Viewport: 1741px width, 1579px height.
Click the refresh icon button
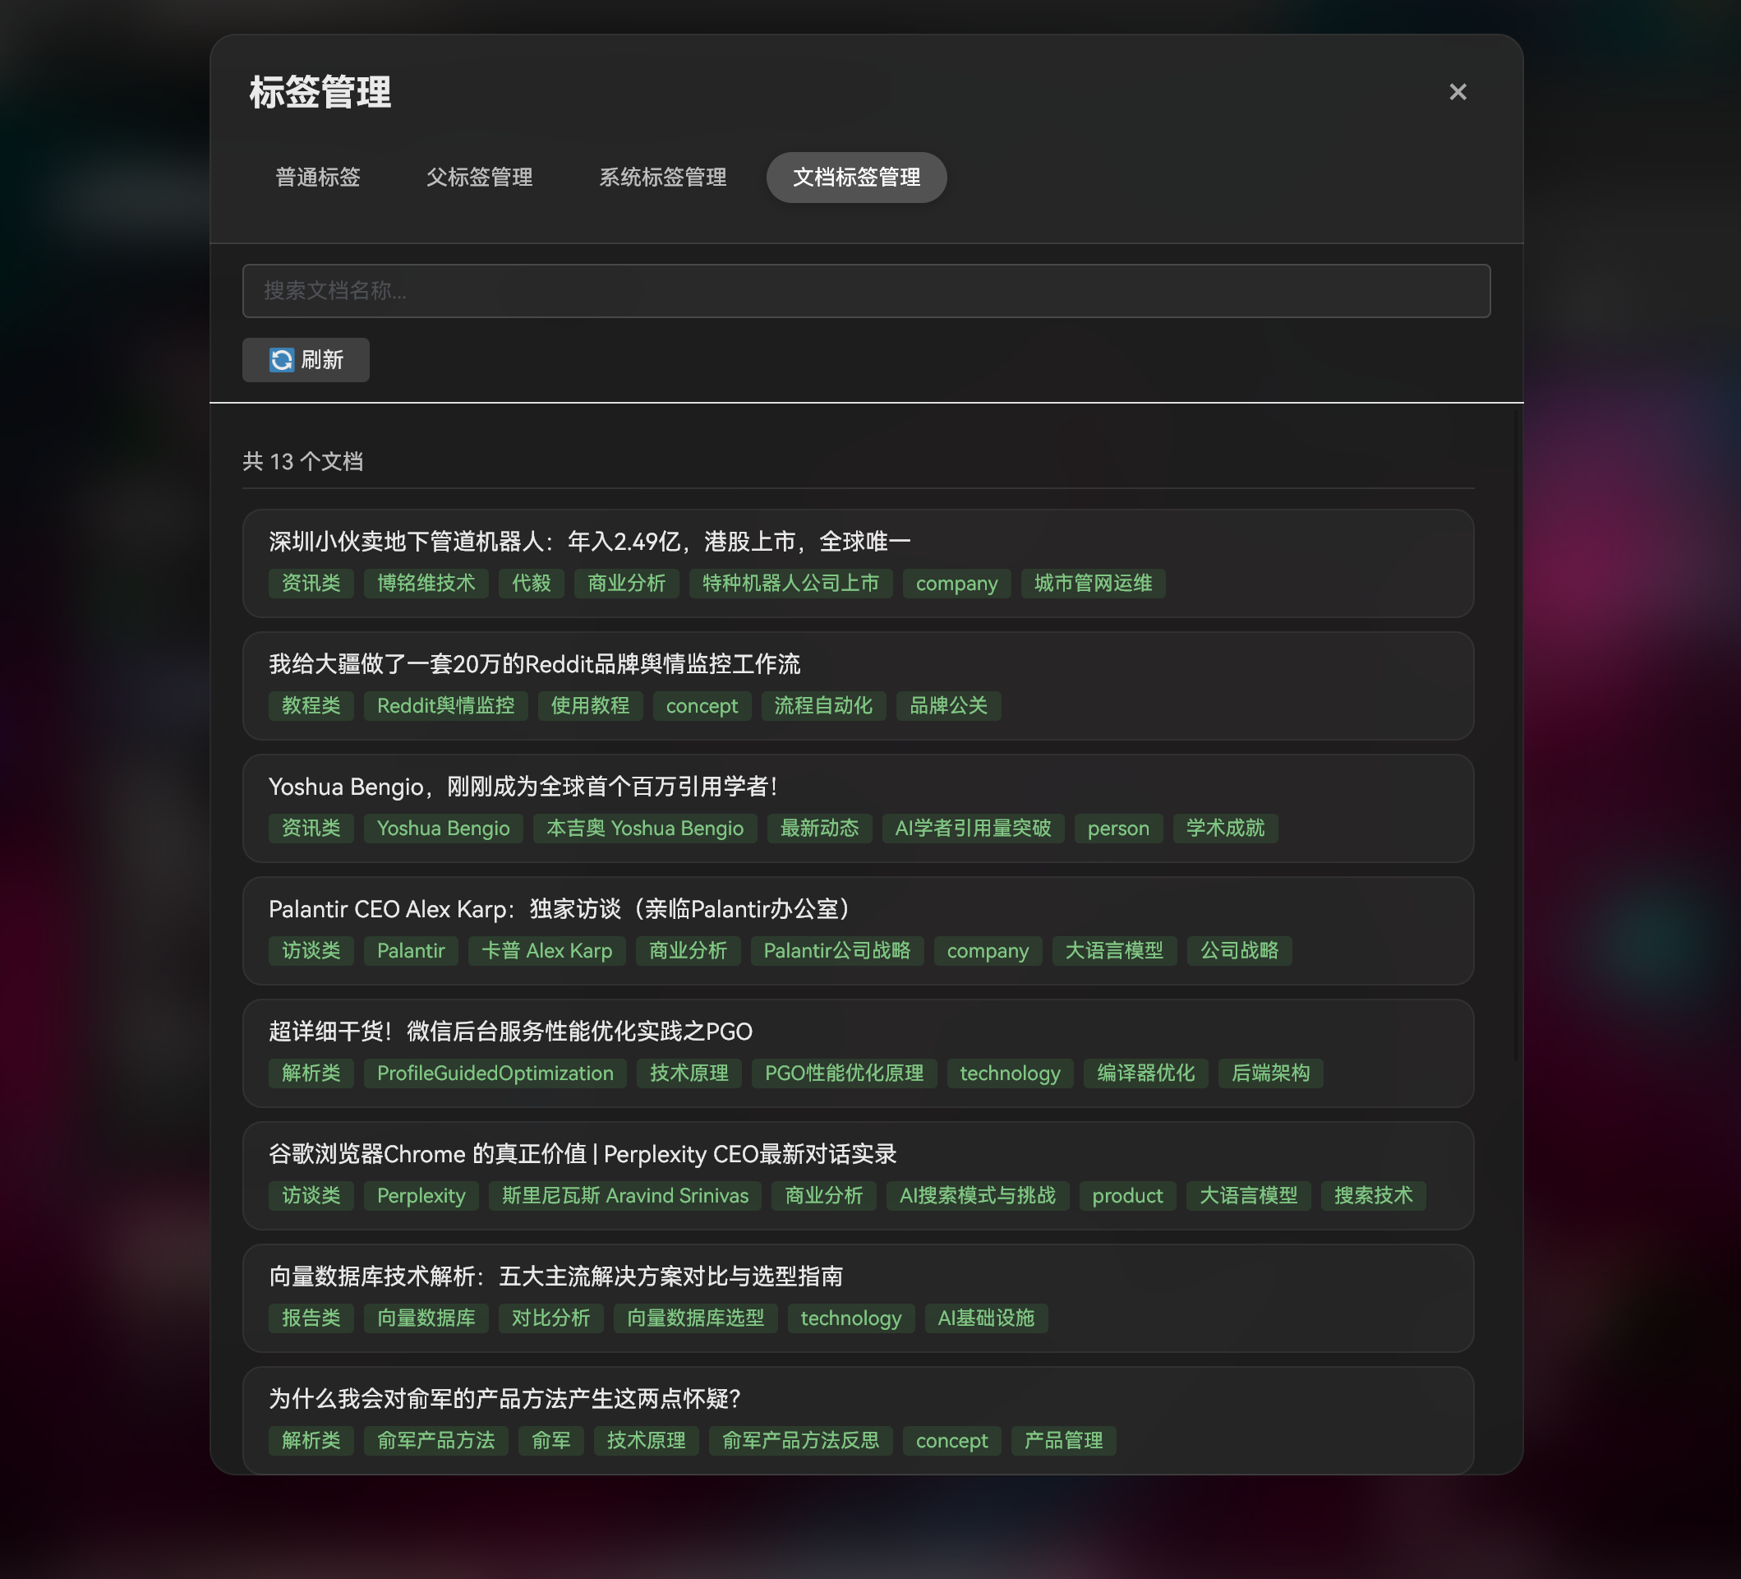[306, 359]
